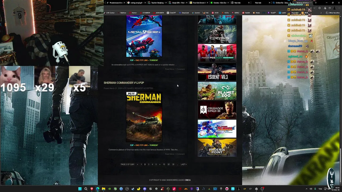
Task: Click the Sherman Commander cover image
Action: tap(144, 117)
